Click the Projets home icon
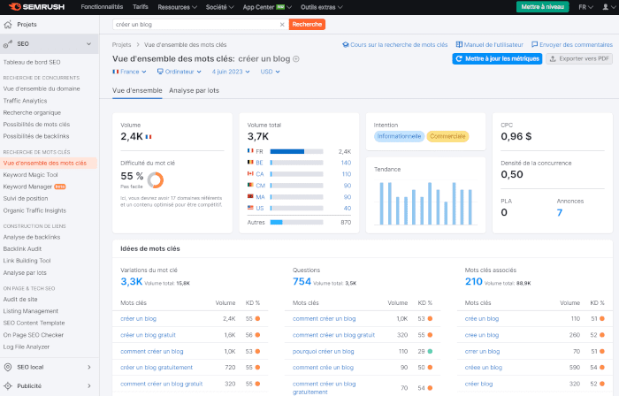The image size is (619, 396). click(x=7, y=25)
